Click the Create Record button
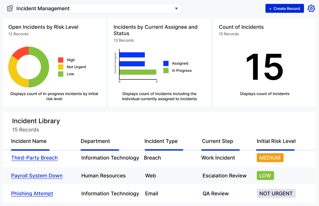 (x=285, y=8)
